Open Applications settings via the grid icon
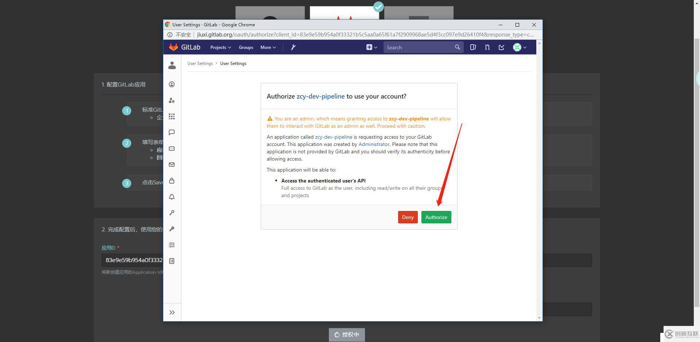700x342 pixels. 172,117
